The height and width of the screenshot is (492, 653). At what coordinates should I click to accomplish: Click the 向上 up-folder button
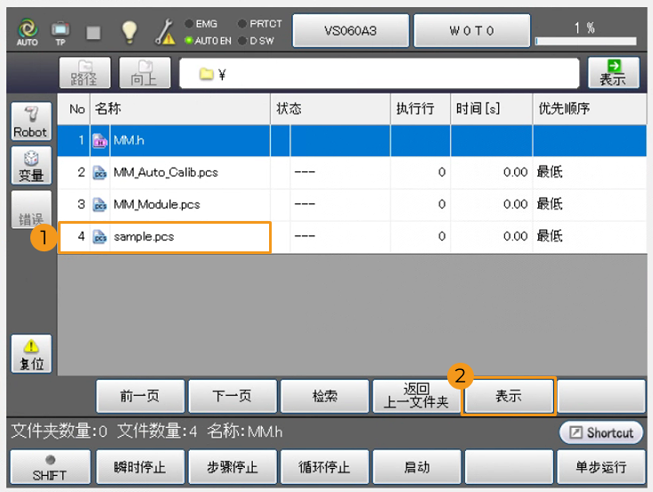click(x=144, y=72)
